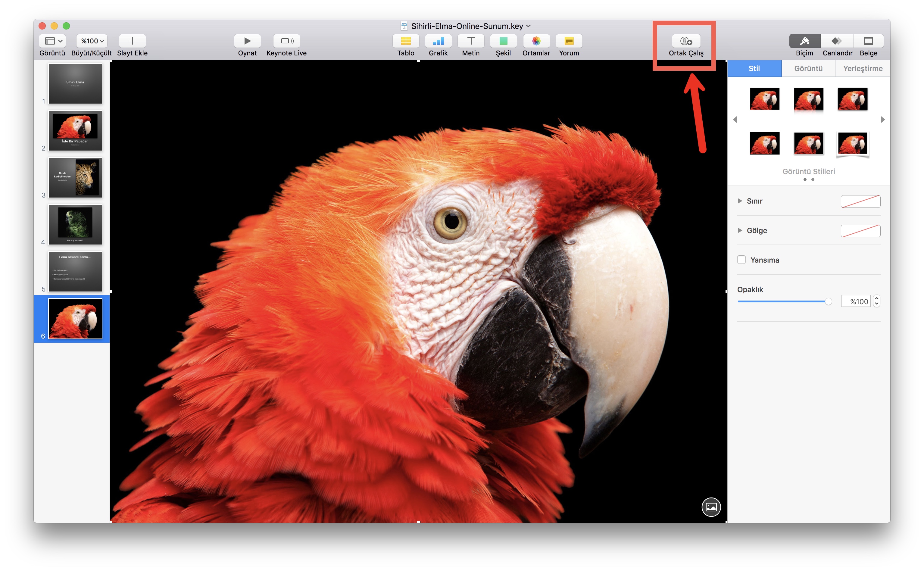Screen dimensions: 924x571
Task: Insert a text box with Metin
Action: point(470,41)
